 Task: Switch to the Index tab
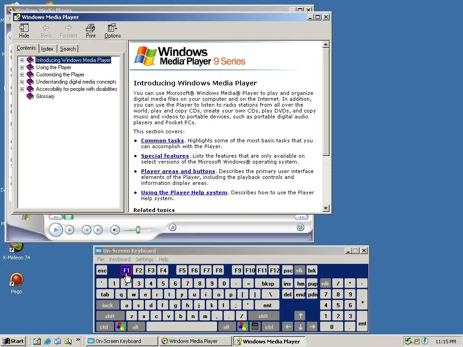47,49
